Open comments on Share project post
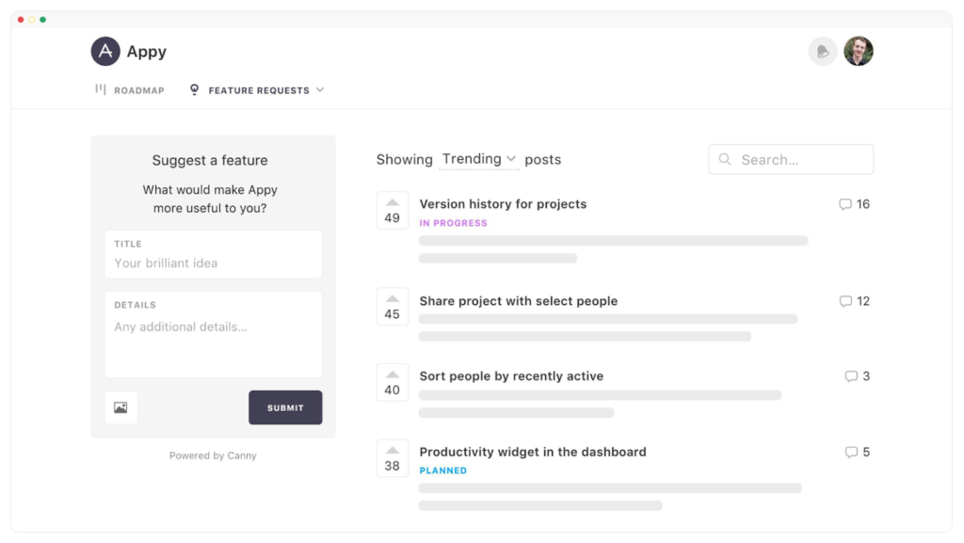Viewport: 964px width, 543px height. [x=854, y=301]
